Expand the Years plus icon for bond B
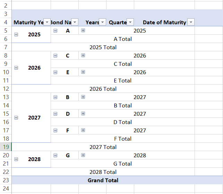Image resolution: width=223 pixels, height=194 pixels. pyautogui.click(x=83, y=97)
